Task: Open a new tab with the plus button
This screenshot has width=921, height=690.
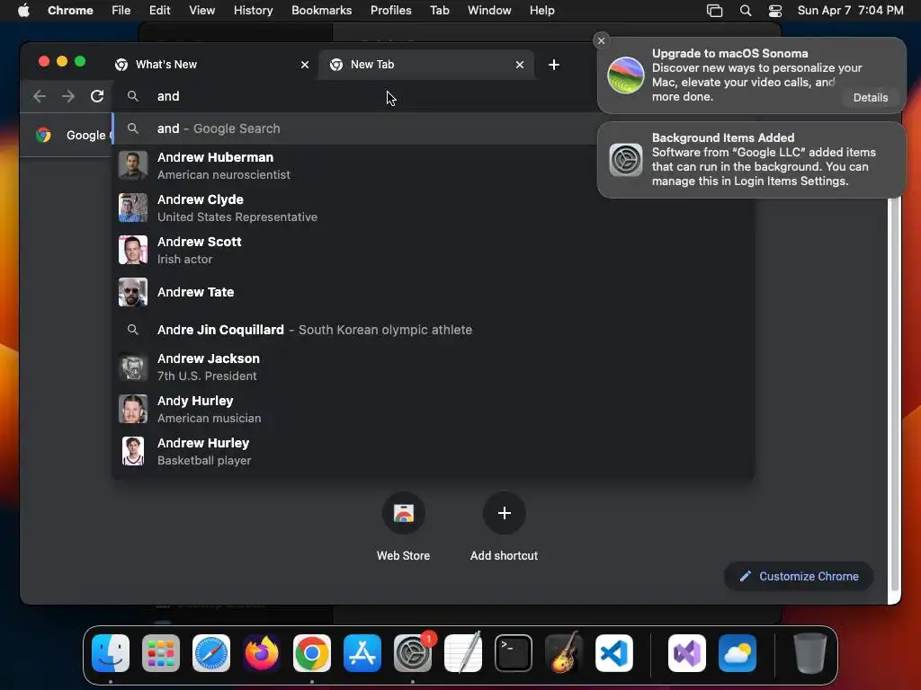Action: pyautogui.click(x=553, y=65)
